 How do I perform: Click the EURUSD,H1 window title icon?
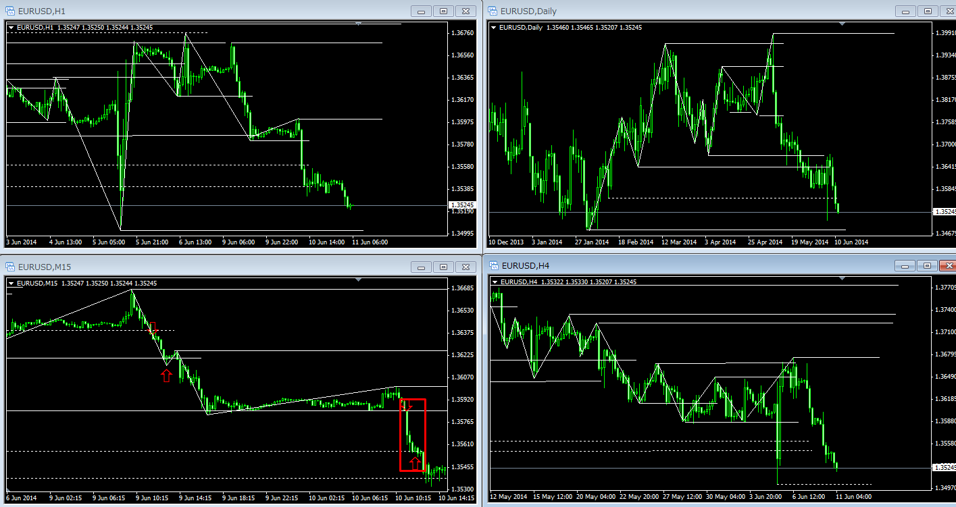point(10,11)
